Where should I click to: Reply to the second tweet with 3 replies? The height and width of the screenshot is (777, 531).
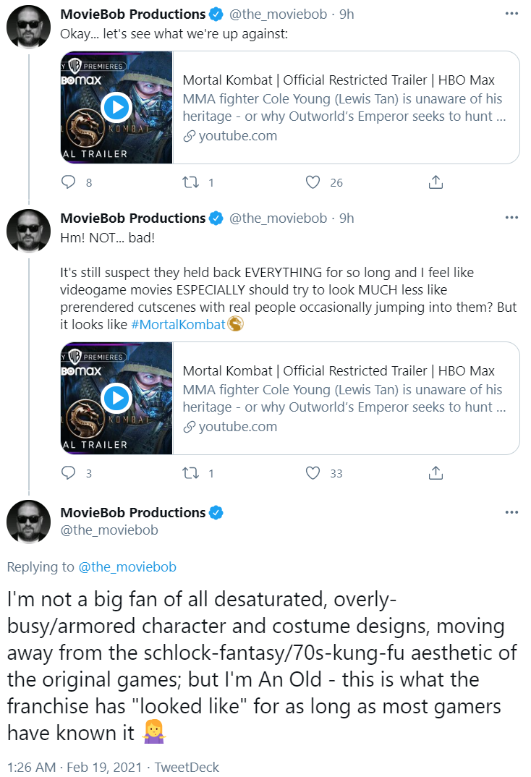tap(68, 472)
